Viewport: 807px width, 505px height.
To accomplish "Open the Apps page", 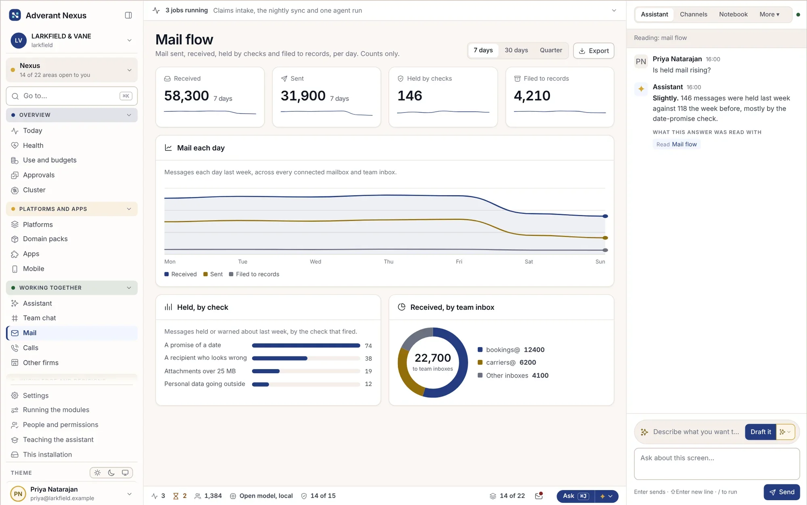I will coord(72,254).
